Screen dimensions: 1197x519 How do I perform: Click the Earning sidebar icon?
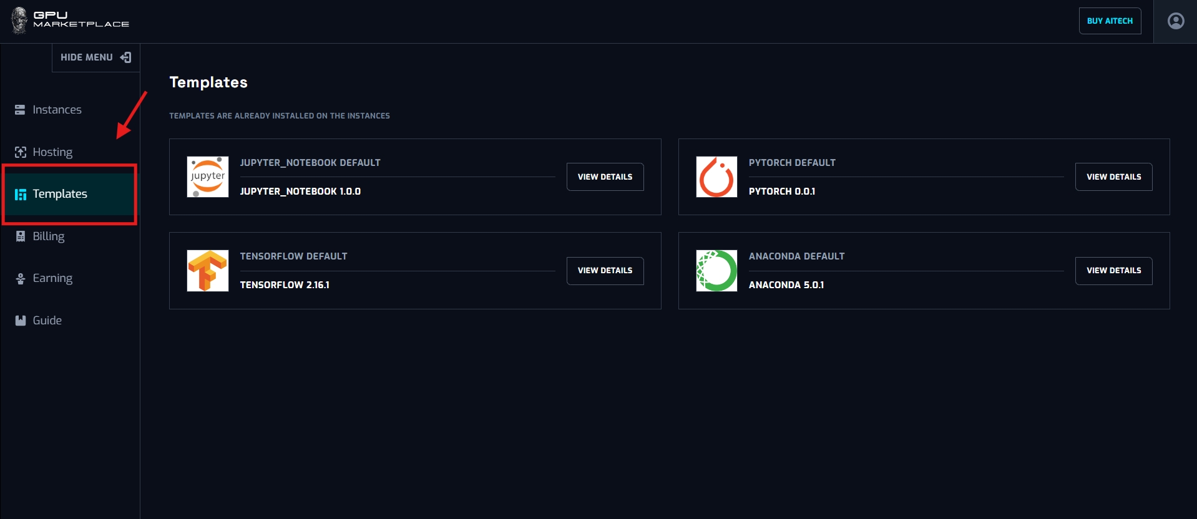[20, 279]
